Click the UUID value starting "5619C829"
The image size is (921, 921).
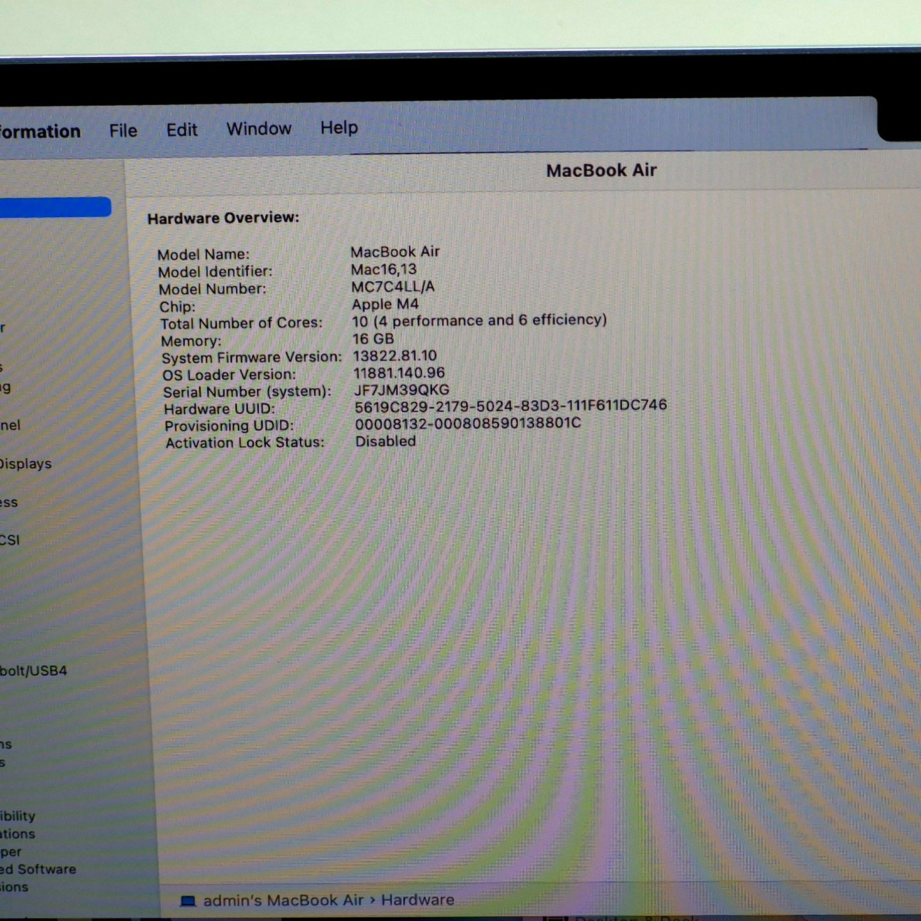[511, 405]
